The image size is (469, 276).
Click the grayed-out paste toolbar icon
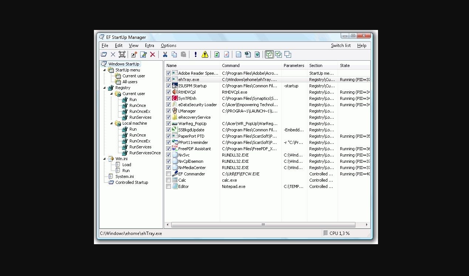(183, 55)
